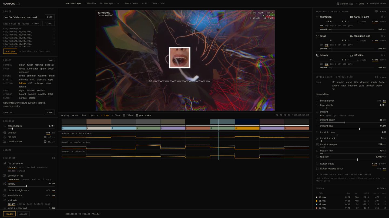389x218 pixels.
Task: Choose spotlight imprint mode
Action: click(x=332, y=116)
